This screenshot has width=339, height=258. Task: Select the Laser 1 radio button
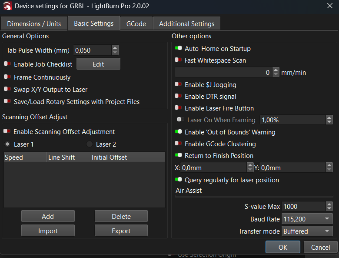[x=7, y=144]
